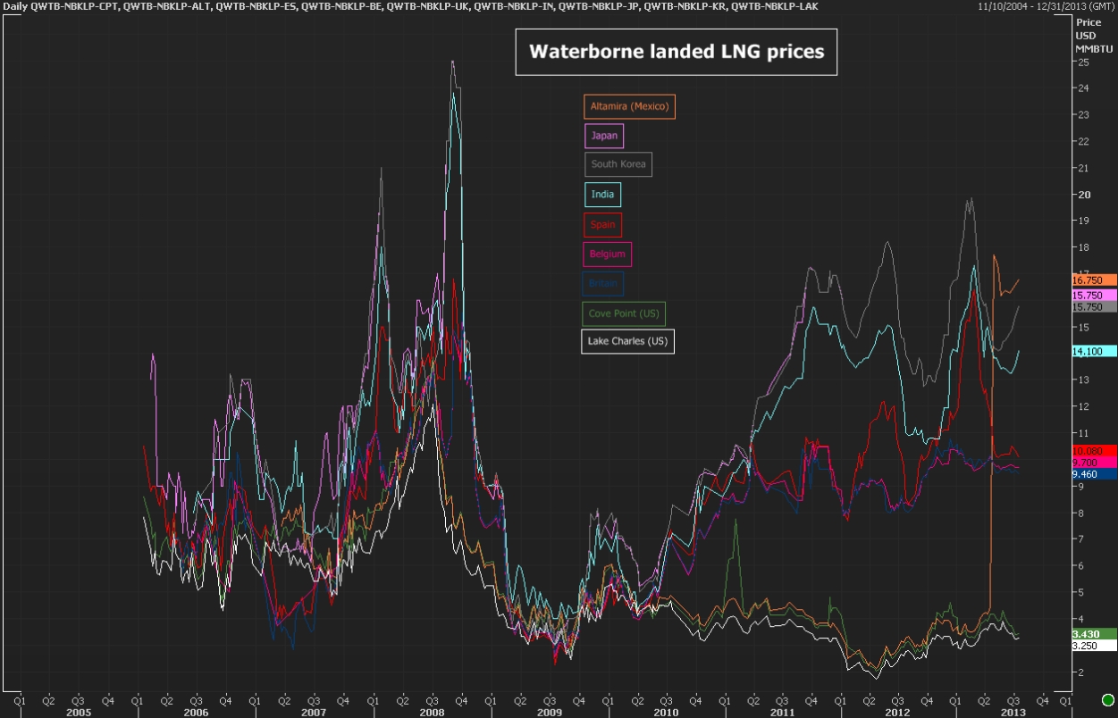Toggle the Britain series visibility
This screenshot has width=1118, height=718.
tap(602, 284)
